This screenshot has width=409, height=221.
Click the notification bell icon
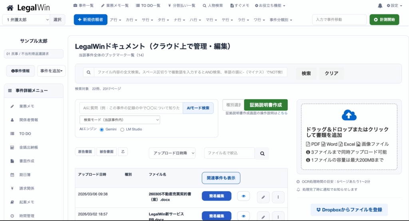coord(380,6)
